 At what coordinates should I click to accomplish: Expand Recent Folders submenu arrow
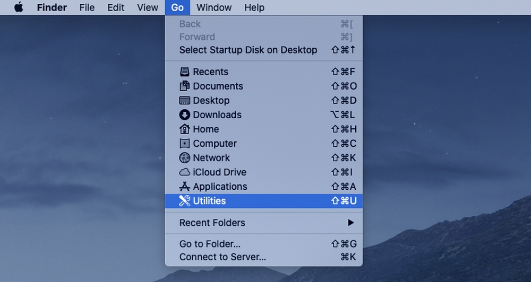(x=351, y=223)
